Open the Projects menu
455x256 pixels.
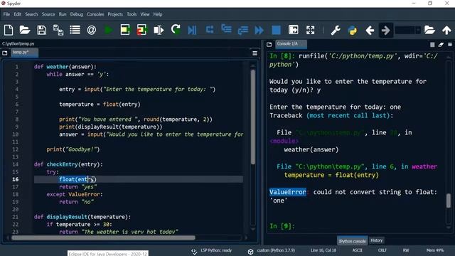click(x=115, y=14)
